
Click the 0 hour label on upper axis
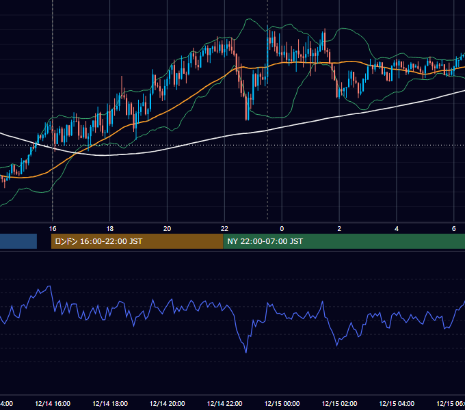(x=282, y=229)
